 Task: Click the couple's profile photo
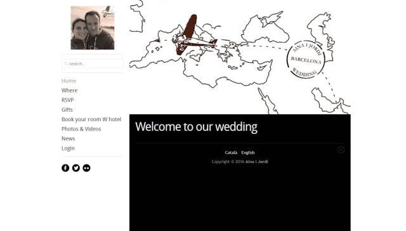(x=93, y=28)
